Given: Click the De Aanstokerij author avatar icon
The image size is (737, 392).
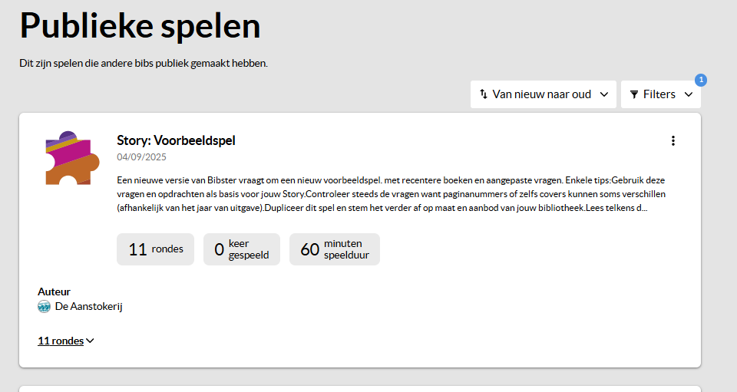Looking at the screenshot, I should 44,307.
